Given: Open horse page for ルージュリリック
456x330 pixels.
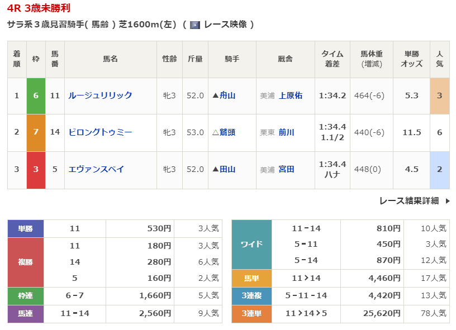Looking at the screenshot, I should pyautogui.click(x=100, y=95).
